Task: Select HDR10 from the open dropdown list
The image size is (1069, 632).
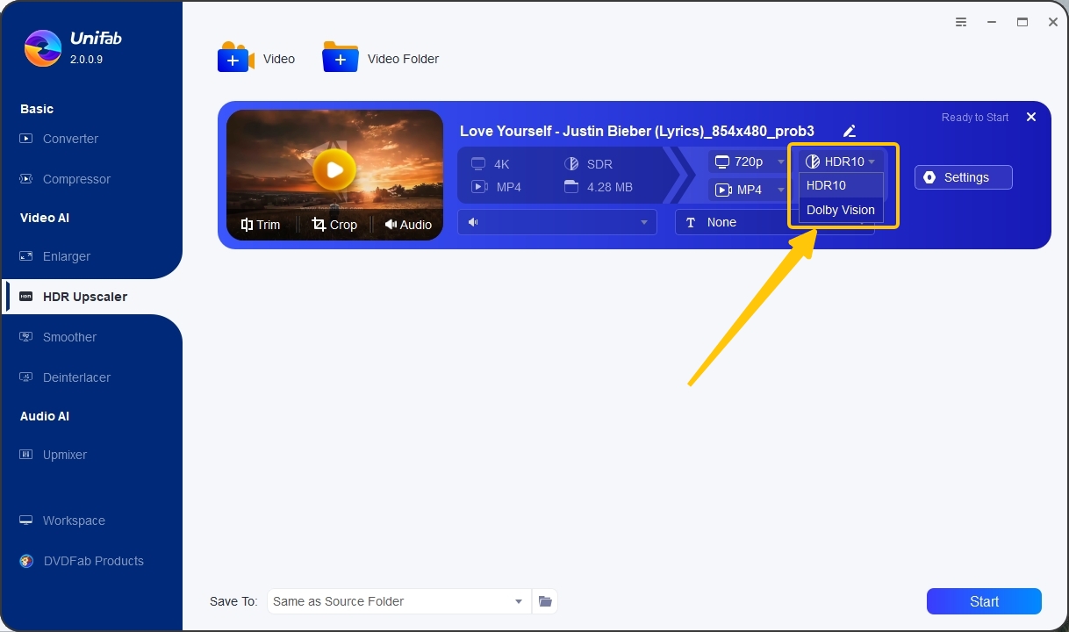Action: [x=826, y=185]
